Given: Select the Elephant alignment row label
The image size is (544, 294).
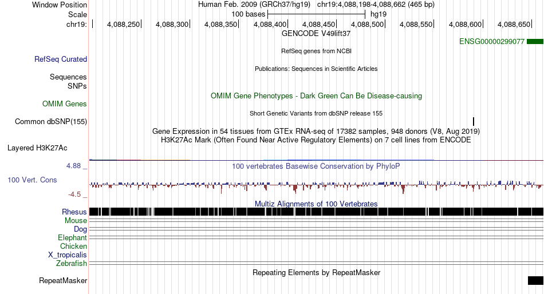Looking at the screenshot, I should (x=72, y=238).
